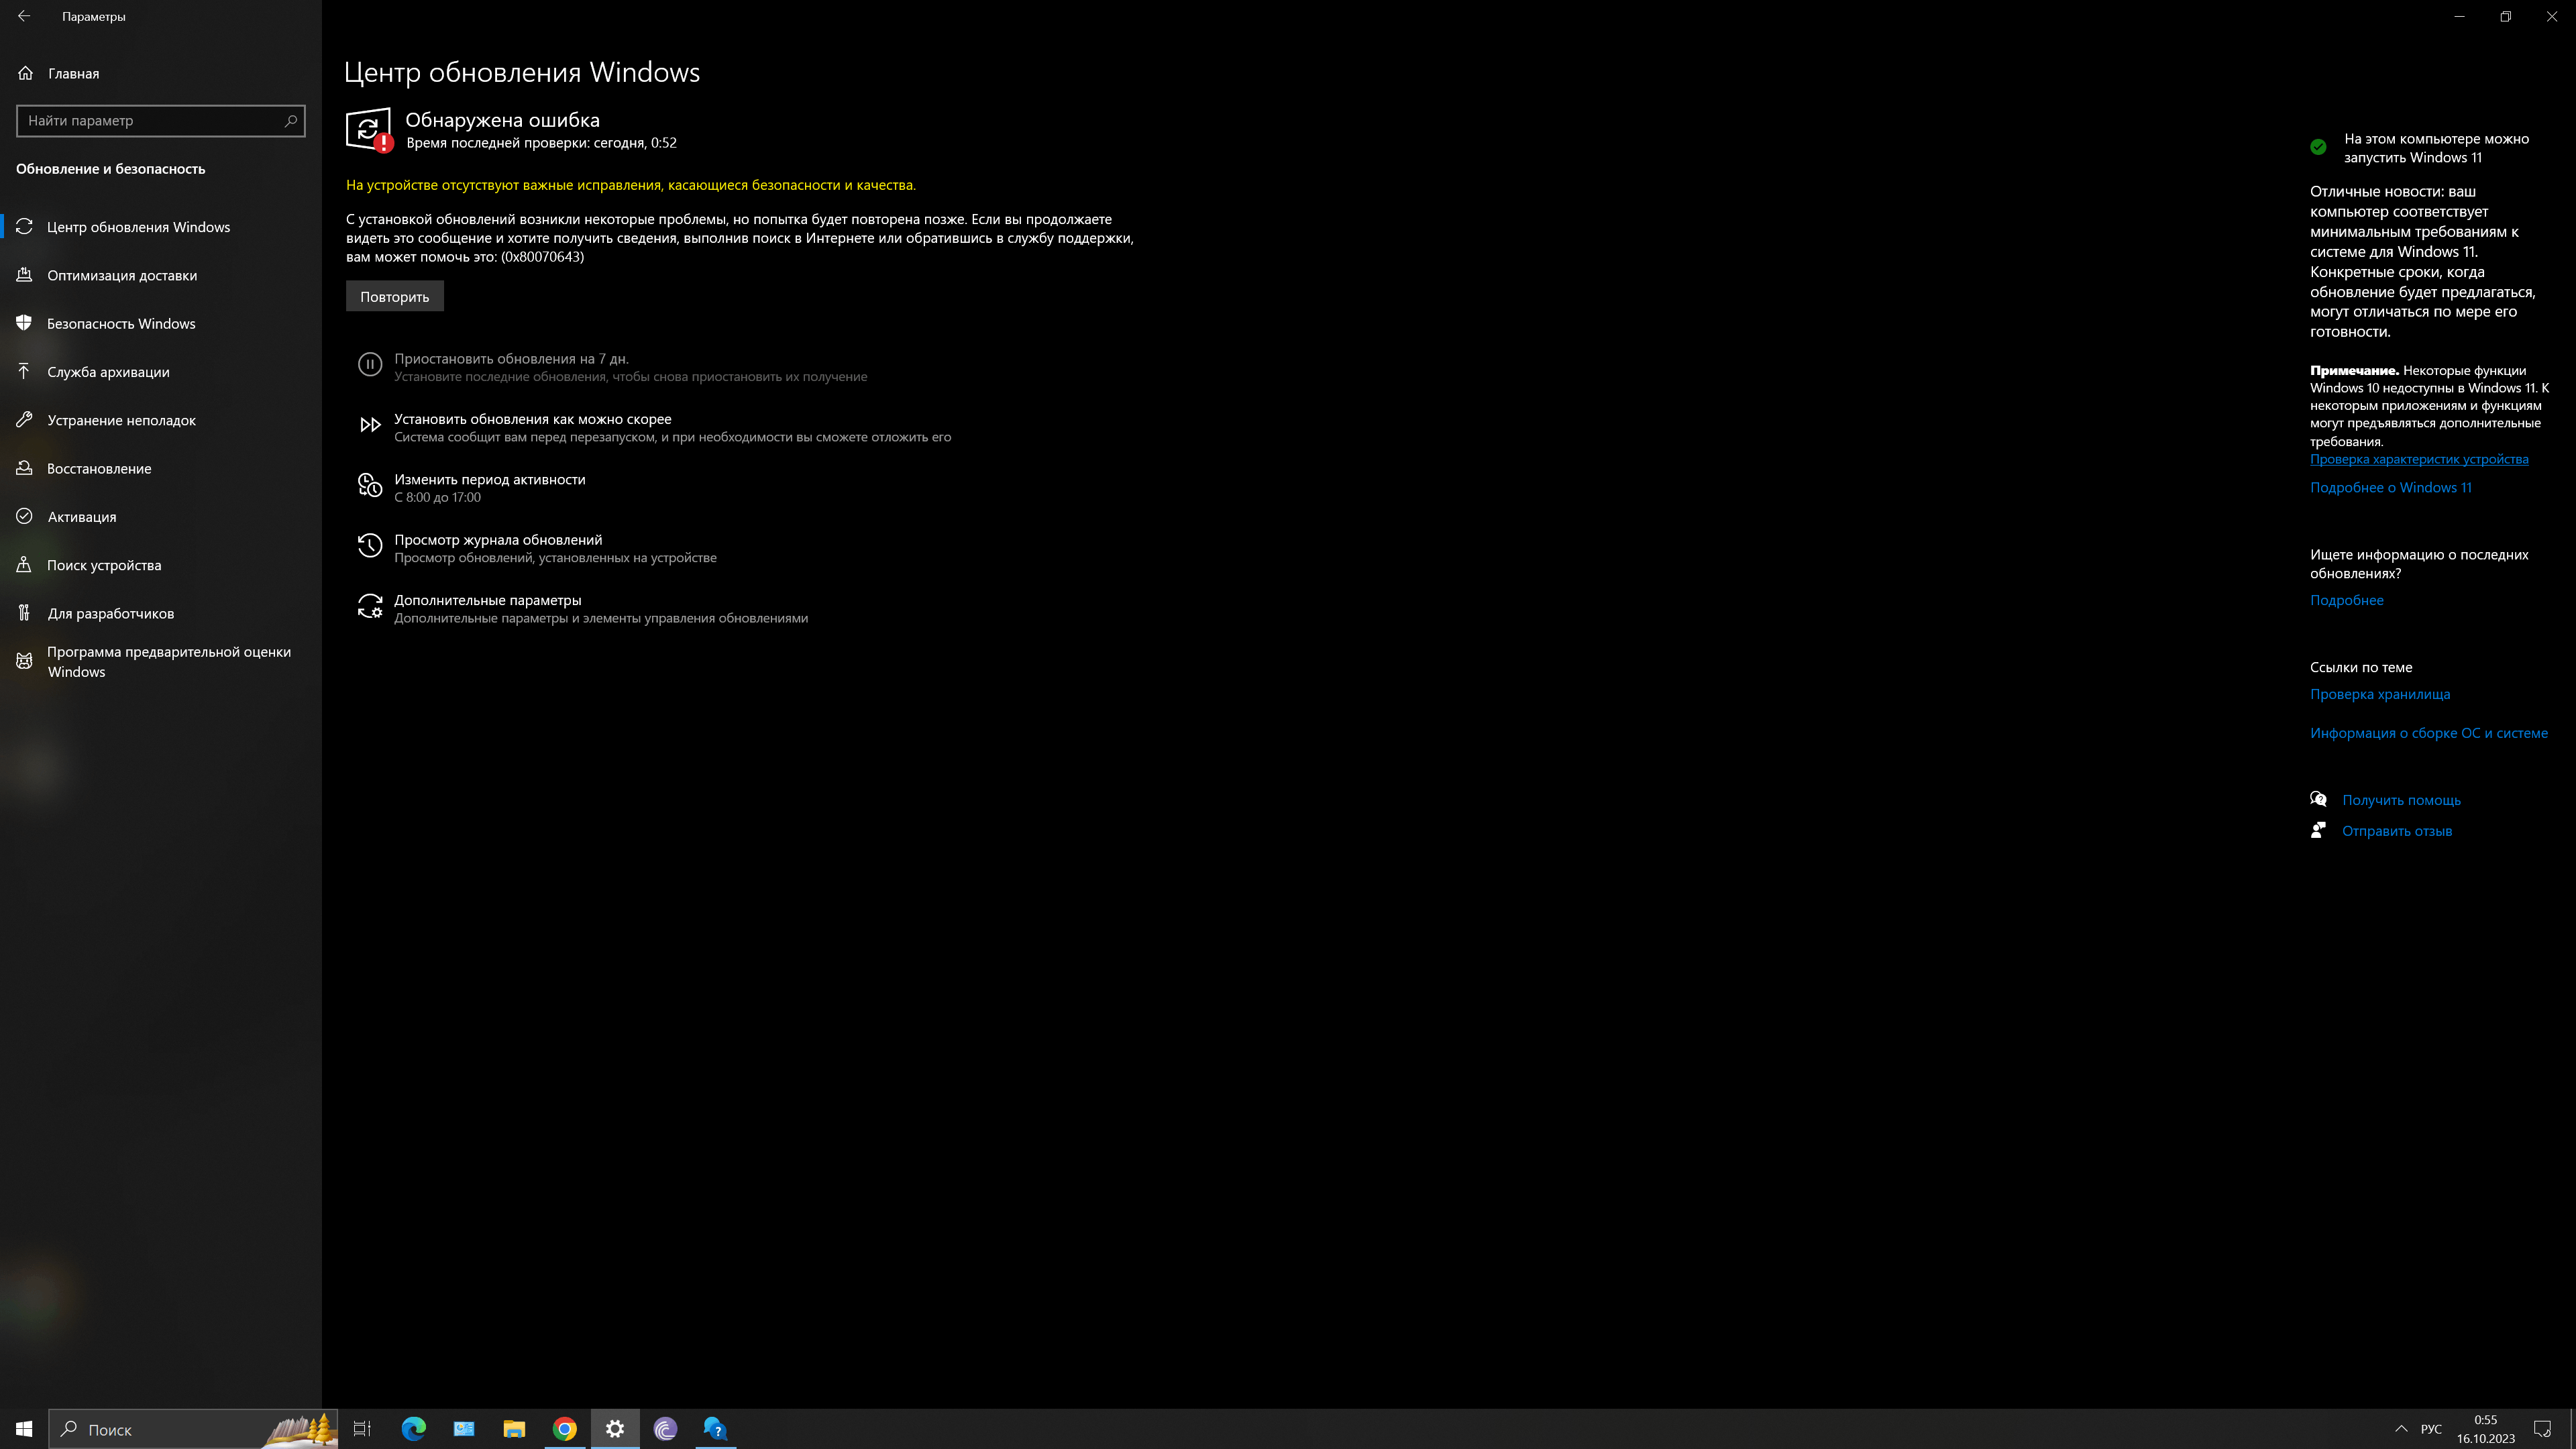This screenshot has width=2576, height=1449.
Task: Open Просмотр журнала обновлений
Action: click(498, 540)
